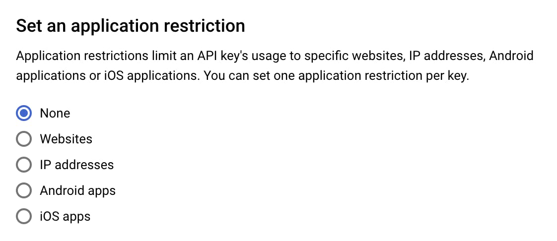The image size is (557, 241).
Task: Enable the IP addresses radio button
Action: [23, 165]
